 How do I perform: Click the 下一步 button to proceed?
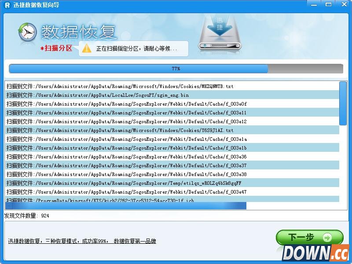(308, 237)
